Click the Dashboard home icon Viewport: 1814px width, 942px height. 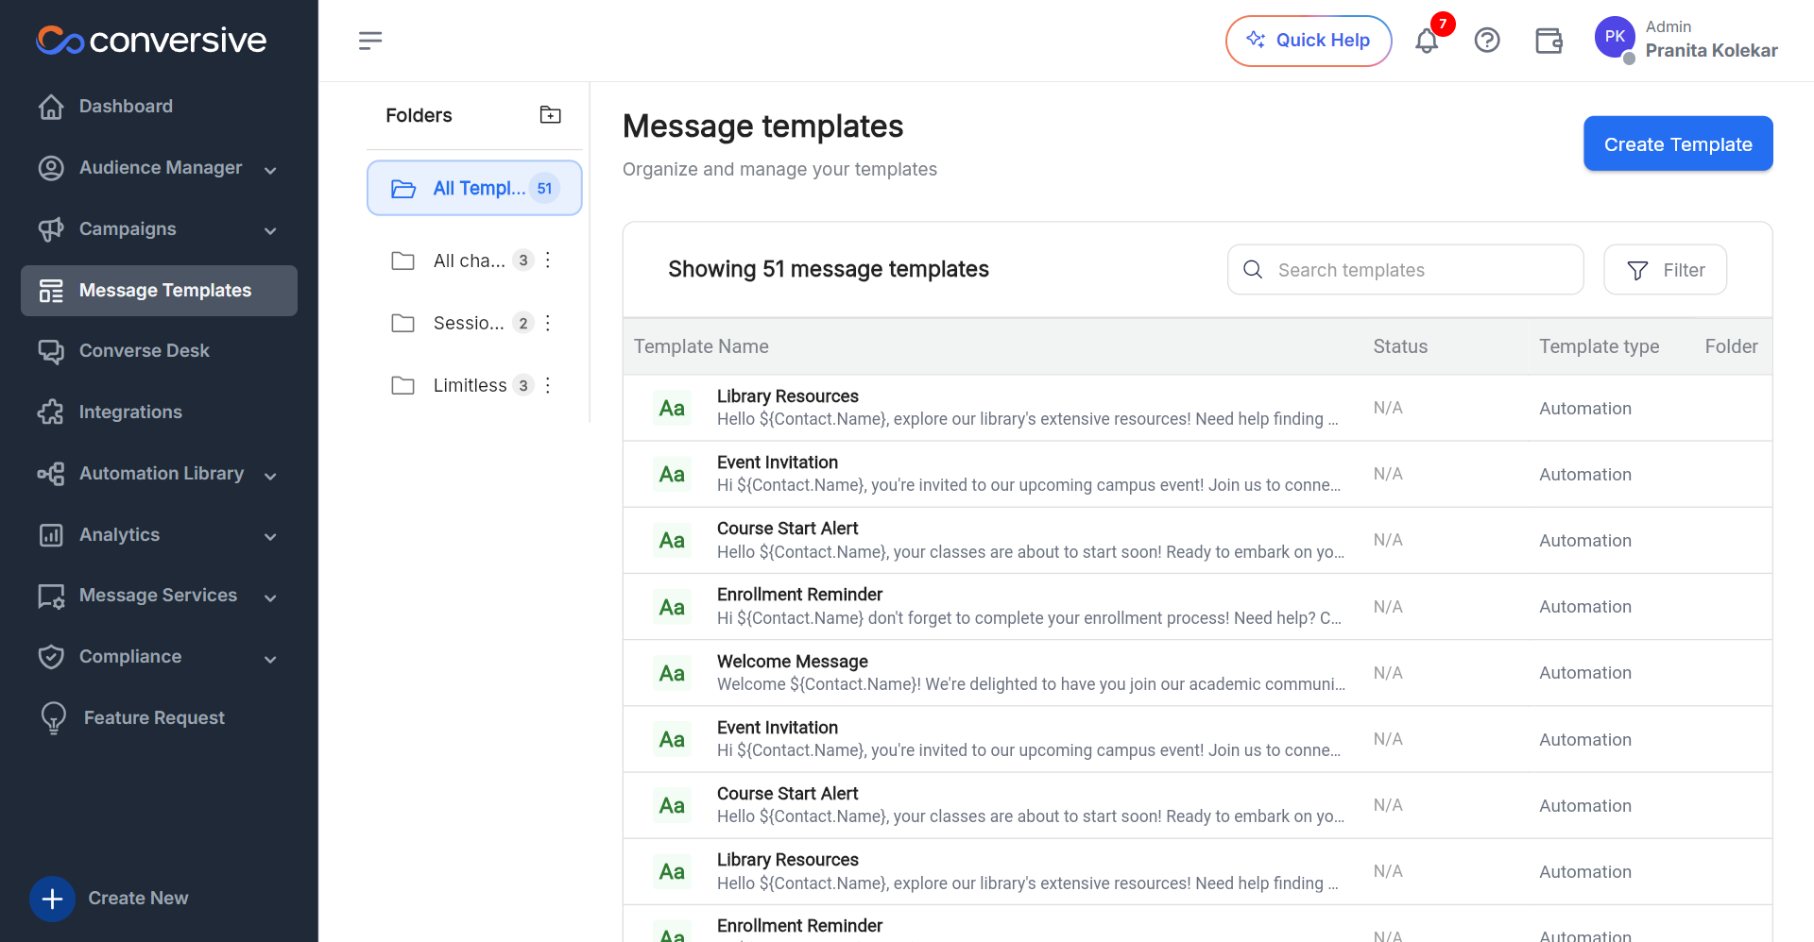(51, 107)
